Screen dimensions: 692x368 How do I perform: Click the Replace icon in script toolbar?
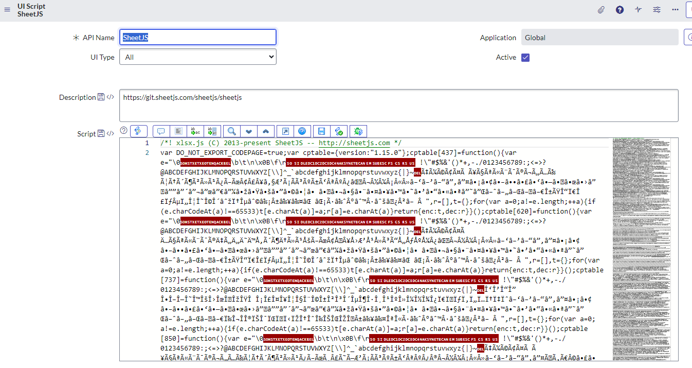[195, 131]
